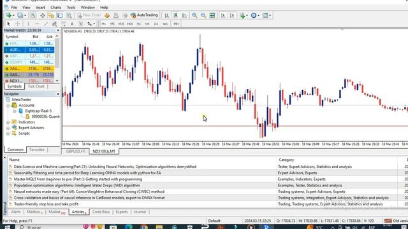Toggle the Data Window icon
Viewport: 408px width, 229px height.
click(43, 15)
